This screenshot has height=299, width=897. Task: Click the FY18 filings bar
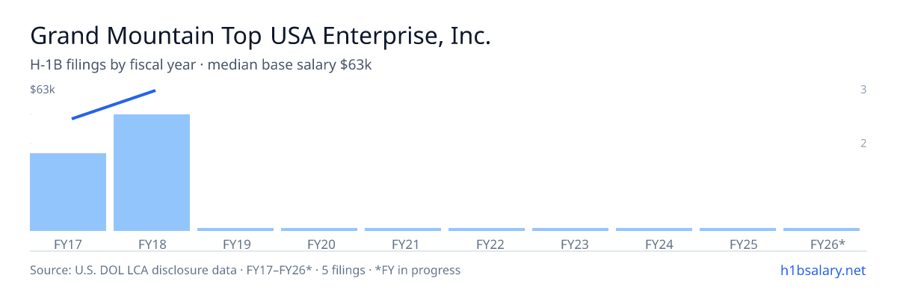152,173
